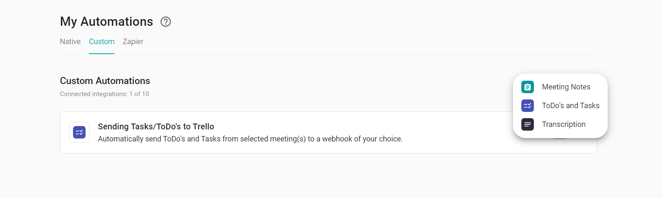The width and height of the screenshot is (662, 198).
Task: Click the My Automations page title
Action: pyautogui.click(x=106, y=22)
